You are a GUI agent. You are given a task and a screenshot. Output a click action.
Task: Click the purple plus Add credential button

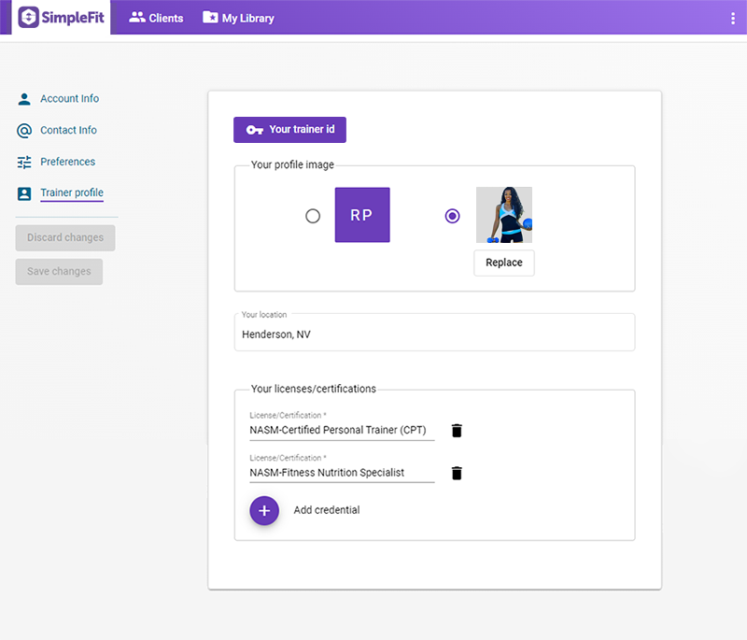[x=264, y=510]
